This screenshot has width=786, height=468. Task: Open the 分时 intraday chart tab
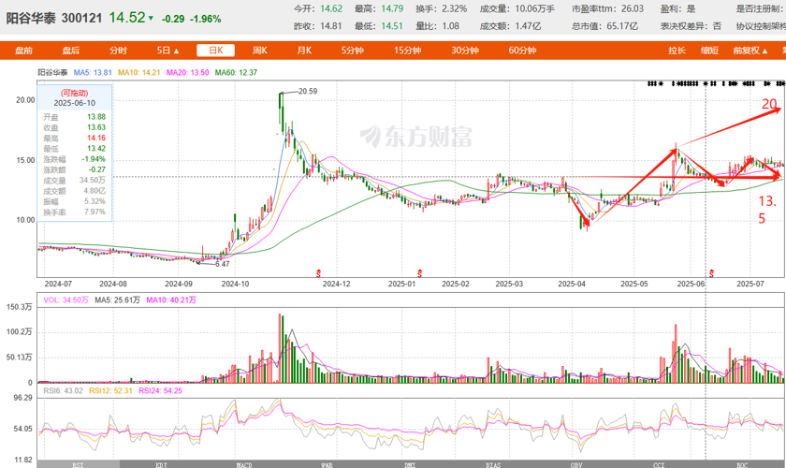(118, 51)
